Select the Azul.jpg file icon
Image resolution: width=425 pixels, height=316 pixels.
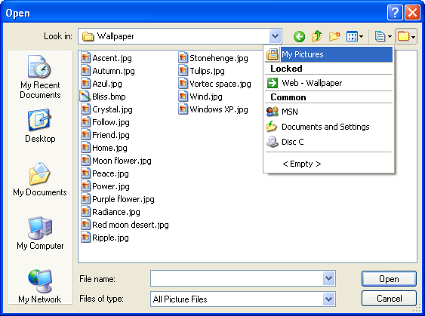click(x=85, y=84)
